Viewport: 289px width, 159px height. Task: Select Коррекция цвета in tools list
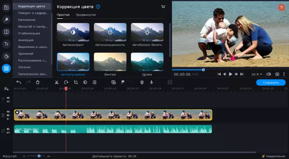(x=32, y=6)
